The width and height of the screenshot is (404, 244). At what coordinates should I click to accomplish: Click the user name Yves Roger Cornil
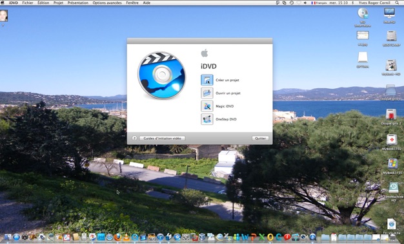pos(374,3)
